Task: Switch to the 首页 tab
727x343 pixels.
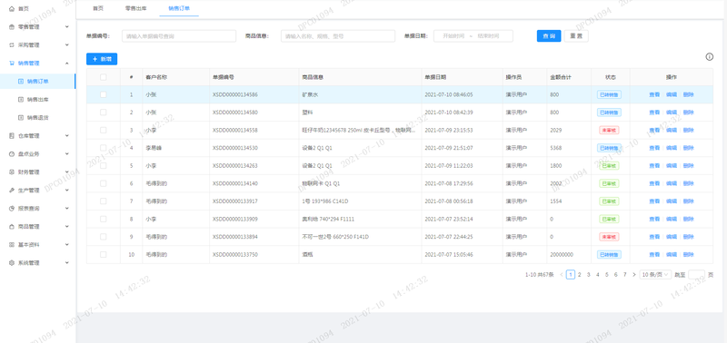Action: pyautogui.click(x=98, y=8)
